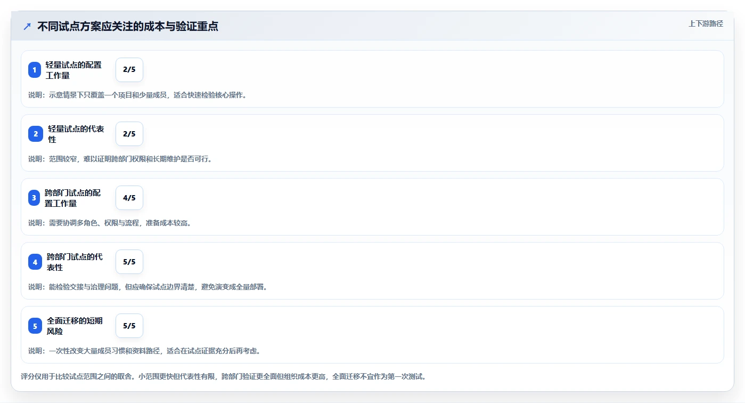Click the arrow icon beside the panel title
This screenshot has width=745, height=403.
coord(27,26)
